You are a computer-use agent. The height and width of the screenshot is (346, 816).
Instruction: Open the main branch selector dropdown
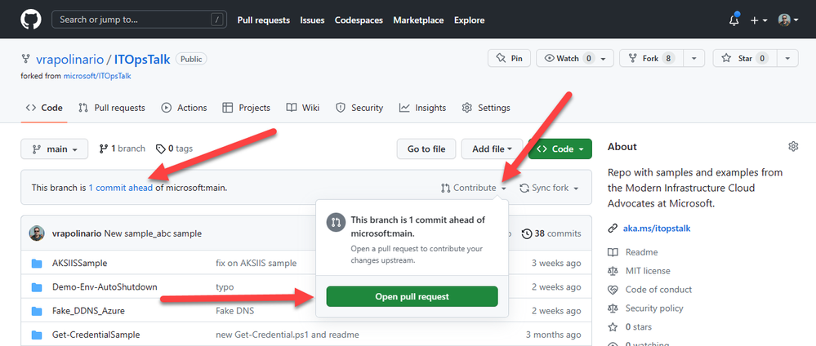[x=55, y=149]
